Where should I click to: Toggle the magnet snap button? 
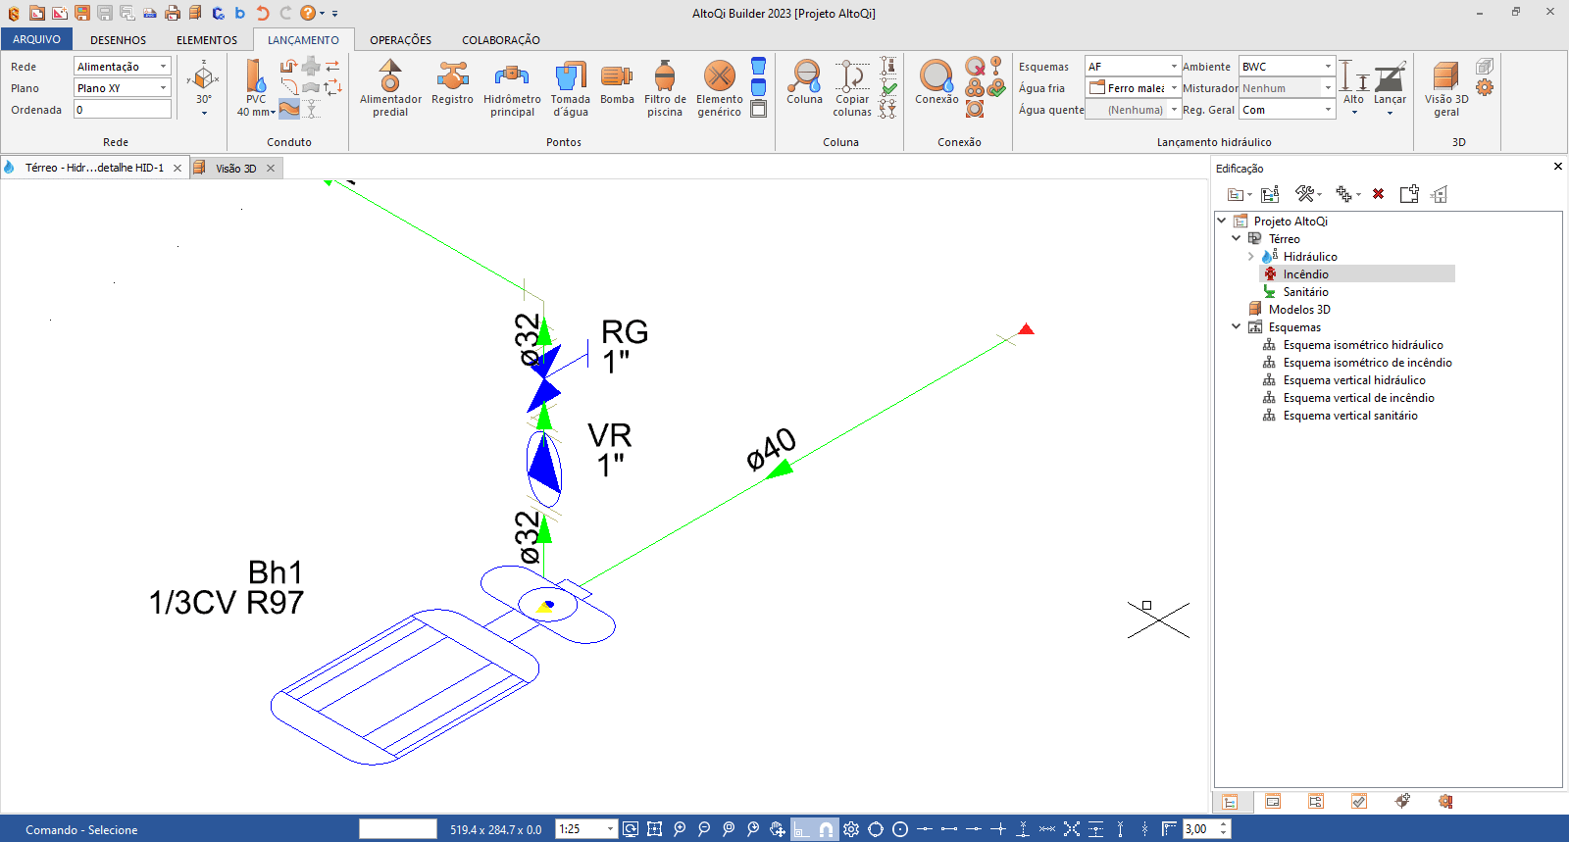pyautogui.click(x=827, y=829)
